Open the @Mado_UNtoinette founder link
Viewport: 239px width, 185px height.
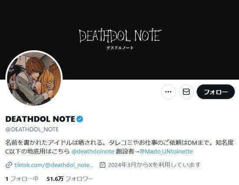coord(166,152)
